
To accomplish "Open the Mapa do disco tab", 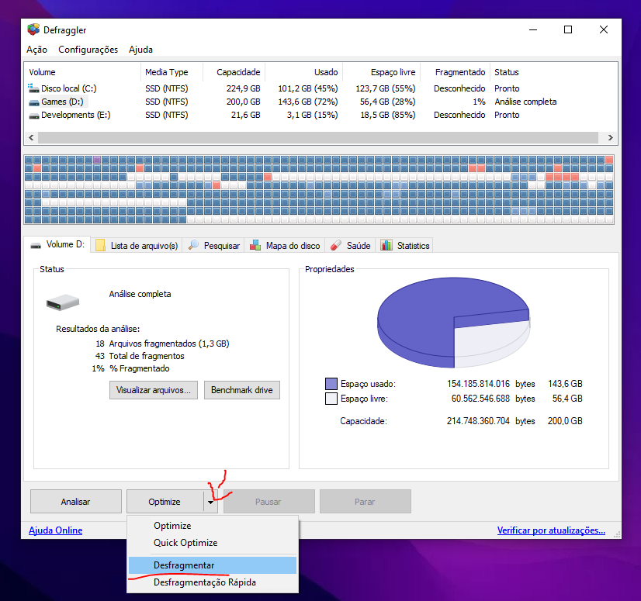I will click(285, 246).
